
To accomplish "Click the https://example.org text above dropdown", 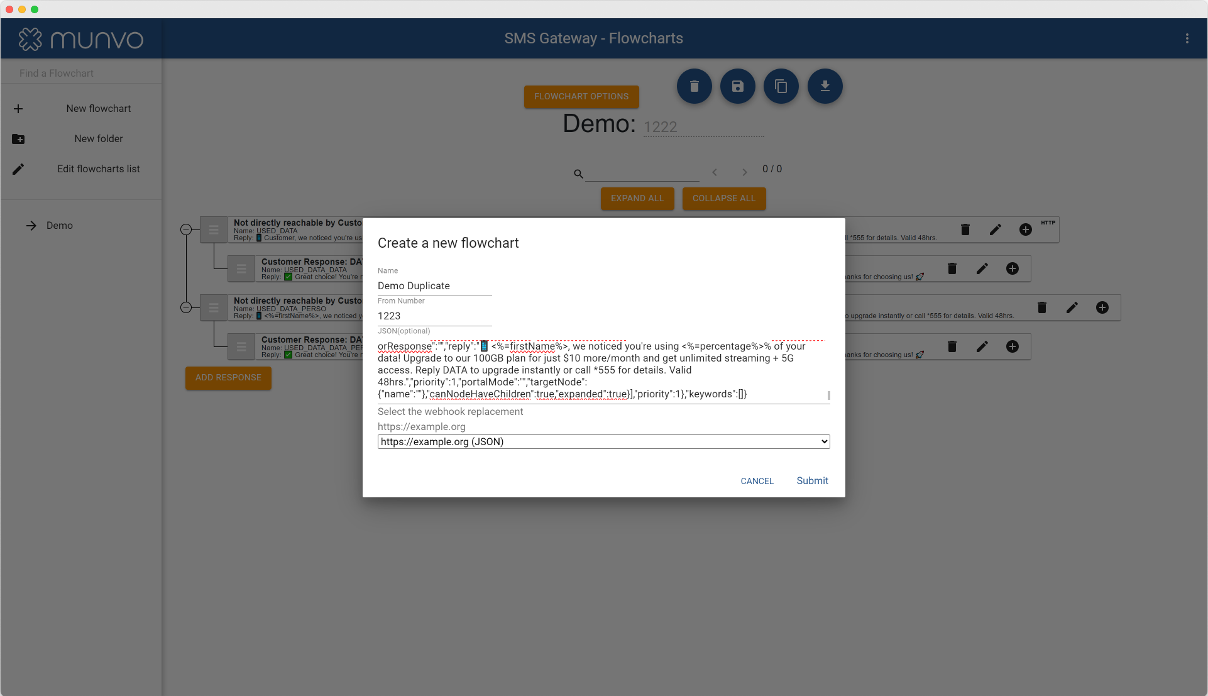I will [422, 427].
